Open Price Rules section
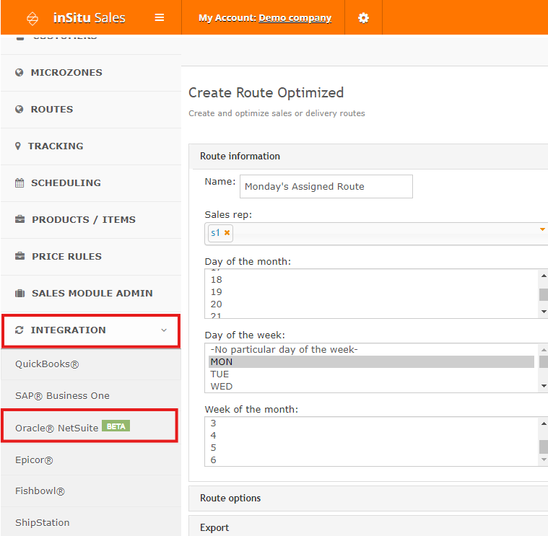 pyautogui.click(x=91, y=256)
